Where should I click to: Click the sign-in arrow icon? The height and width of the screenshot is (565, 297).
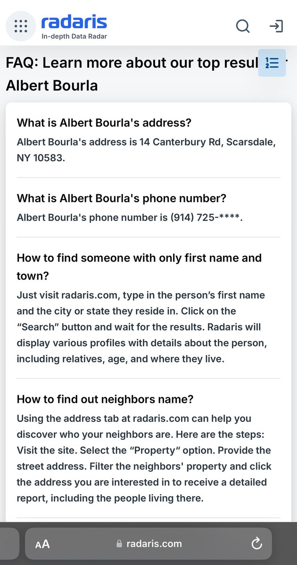[276, 26]
